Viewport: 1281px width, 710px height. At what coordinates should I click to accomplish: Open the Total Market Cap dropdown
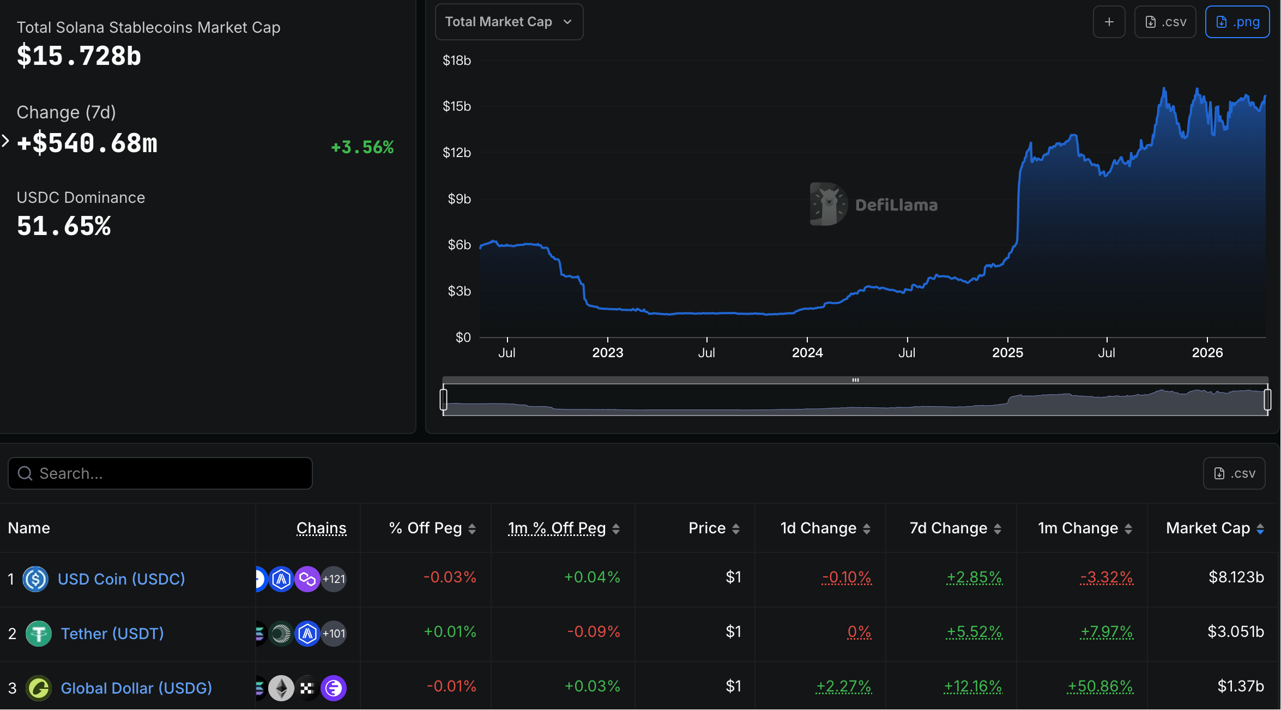(x=509, y=22)
